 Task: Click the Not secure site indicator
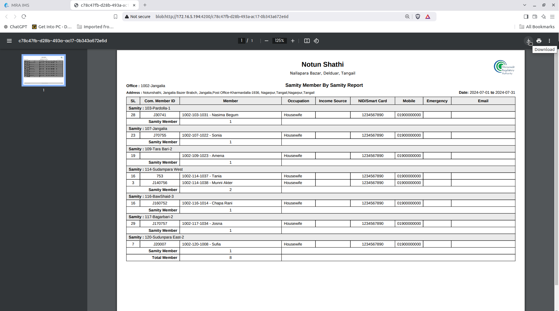tap(138, 17)
